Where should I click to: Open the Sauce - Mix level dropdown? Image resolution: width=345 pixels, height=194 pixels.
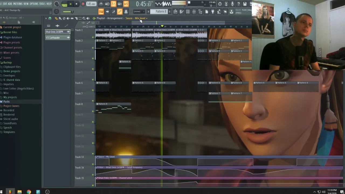click(x=136, y=18)
